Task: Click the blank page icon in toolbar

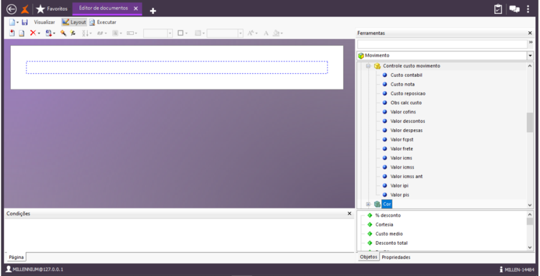Action: pos(22,34)
